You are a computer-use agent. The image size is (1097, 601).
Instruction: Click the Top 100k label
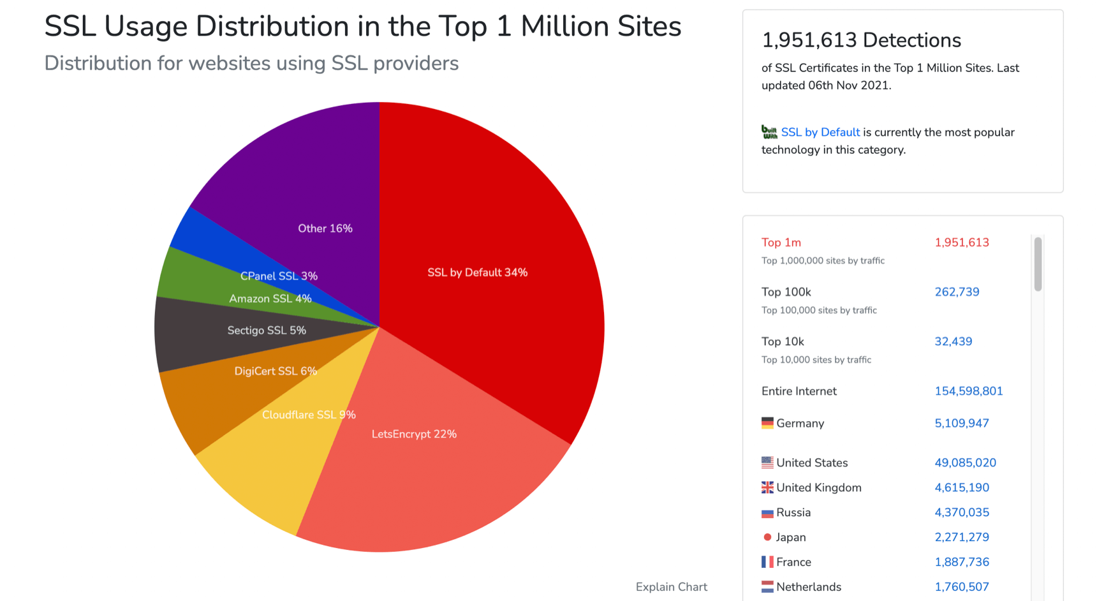click(x=786, y=292)
